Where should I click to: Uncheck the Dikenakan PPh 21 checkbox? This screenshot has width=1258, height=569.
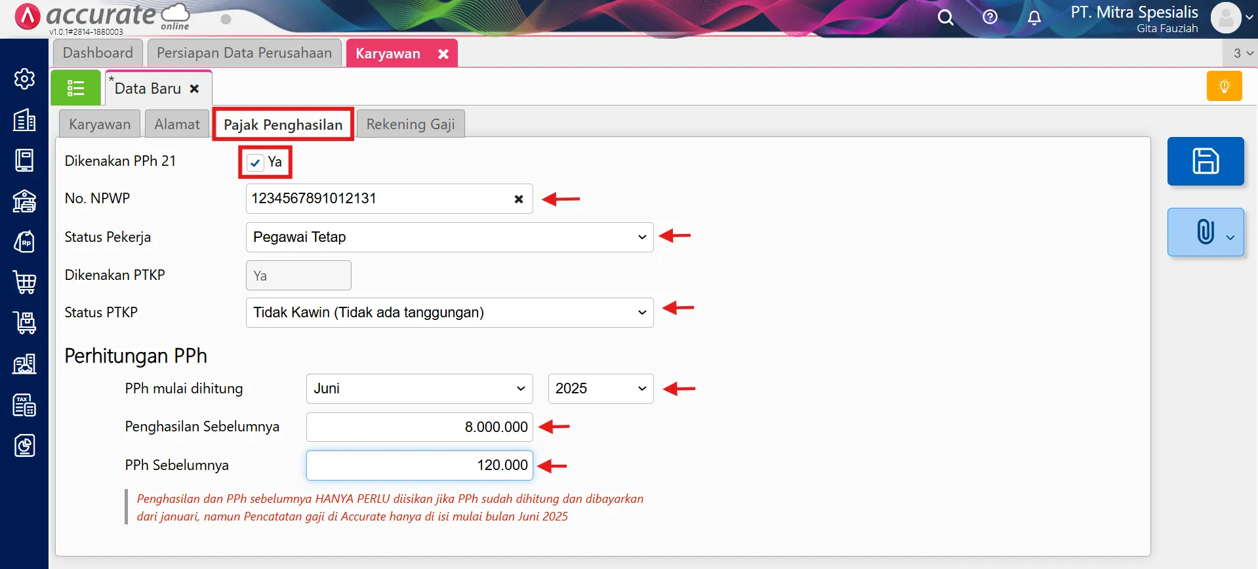pos(256,163)
